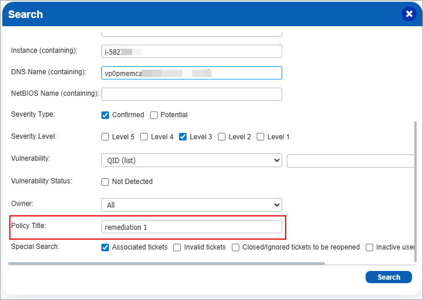Focus the DNS Name (containing) field
Screen dimensions: 423x300
192,73
